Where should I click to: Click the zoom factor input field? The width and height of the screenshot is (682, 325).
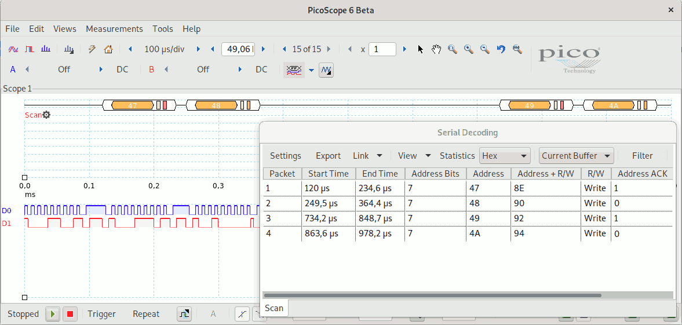pyautogui.click(x=382, y=49)
